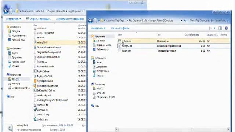This screenshot has height=132, width=235.
Task: Open the address history dropdown in the zip window
Action: pos(181,21)
